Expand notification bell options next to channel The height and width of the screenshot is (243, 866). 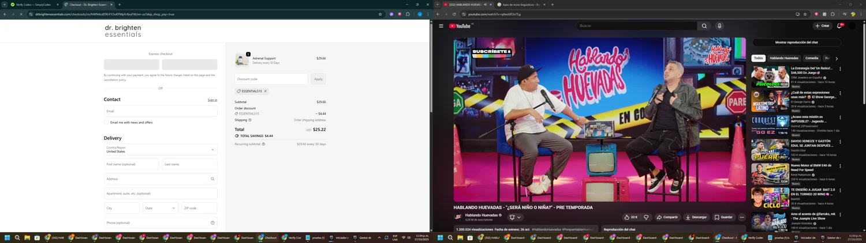coord(515,217)
